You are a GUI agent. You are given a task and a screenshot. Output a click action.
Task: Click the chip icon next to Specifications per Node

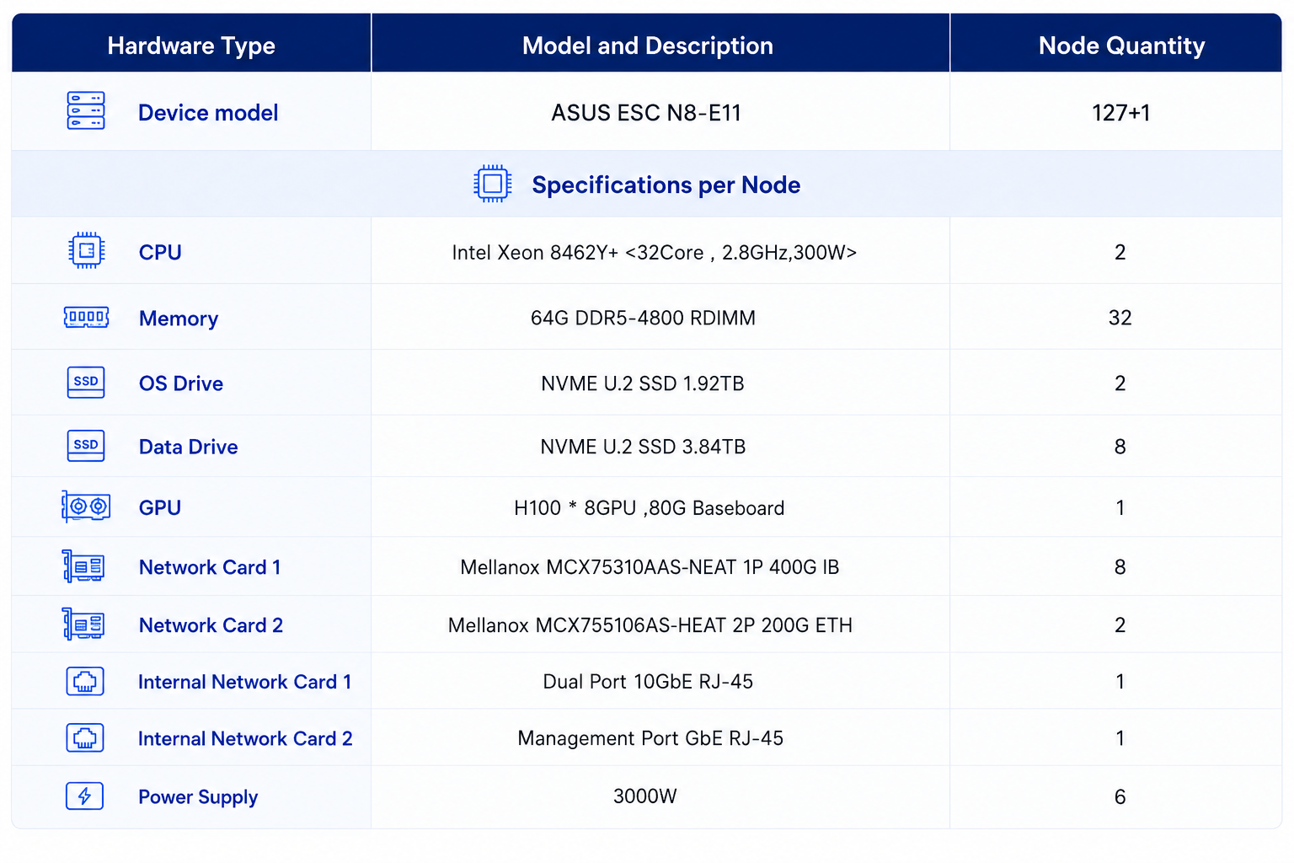493,184
